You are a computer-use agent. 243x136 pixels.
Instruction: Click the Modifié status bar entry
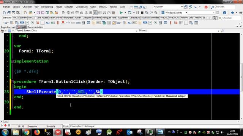[x=51, y=127]
